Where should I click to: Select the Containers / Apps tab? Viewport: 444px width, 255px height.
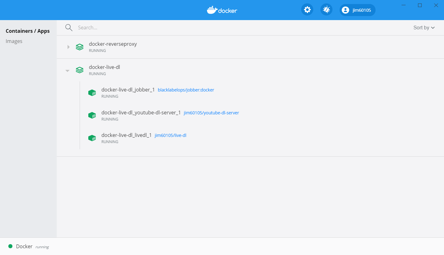tap(28, 31)
